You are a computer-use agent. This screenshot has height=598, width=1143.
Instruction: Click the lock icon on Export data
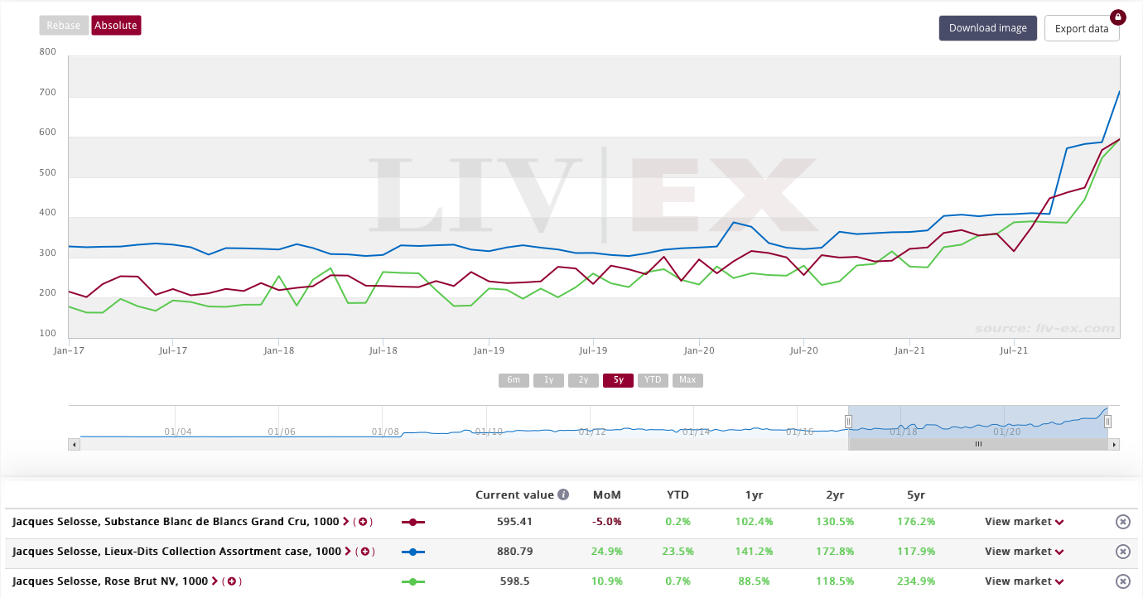[1117, 17]
